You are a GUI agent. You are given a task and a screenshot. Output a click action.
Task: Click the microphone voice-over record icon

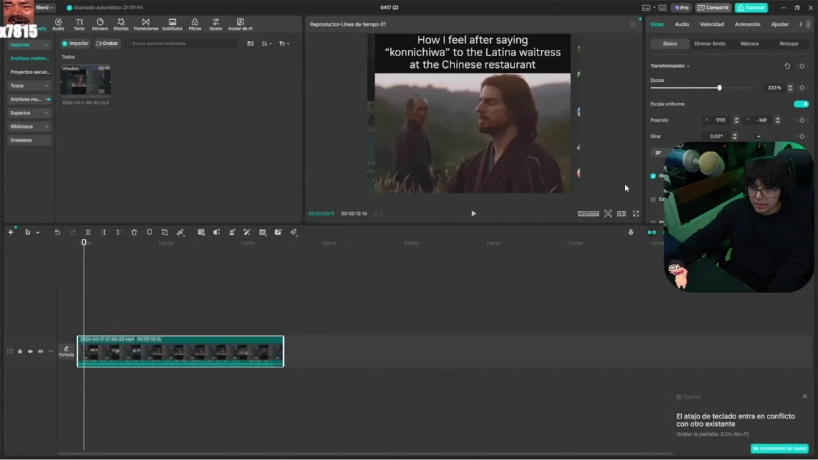631,233
